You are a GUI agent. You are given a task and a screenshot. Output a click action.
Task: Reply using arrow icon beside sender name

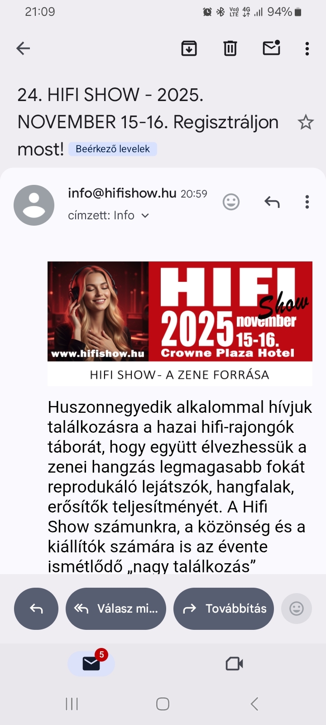click(x=272, y=202)
